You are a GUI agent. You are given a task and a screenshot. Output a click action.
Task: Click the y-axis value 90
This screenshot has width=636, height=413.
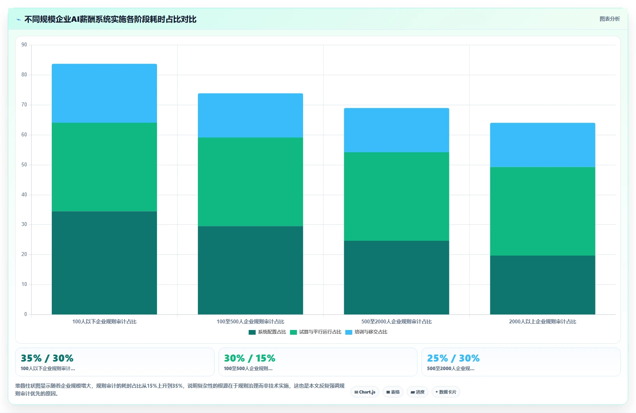coord(24,45)
